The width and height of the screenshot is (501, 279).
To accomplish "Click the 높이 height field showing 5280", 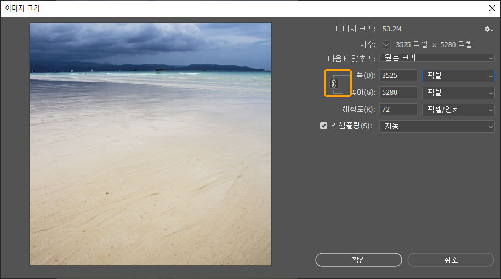I will 398,93.
